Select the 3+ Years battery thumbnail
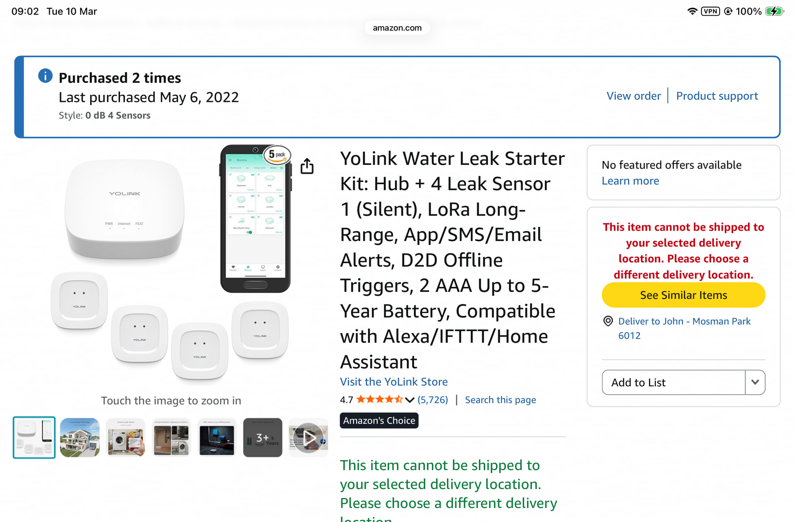Screen dimensions: 795x522 (263, 438)
